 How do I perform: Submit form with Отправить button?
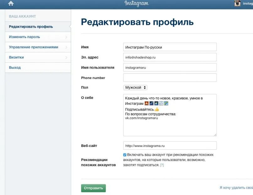93,188
